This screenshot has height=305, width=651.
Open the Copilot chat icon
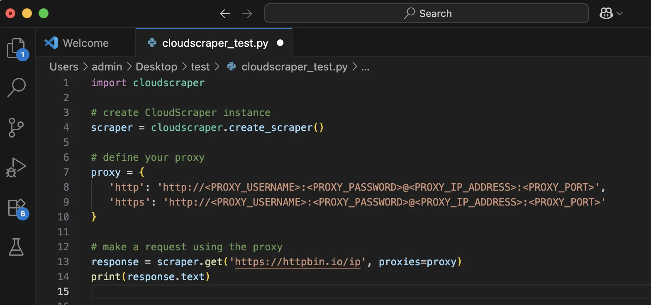(606, 13)
